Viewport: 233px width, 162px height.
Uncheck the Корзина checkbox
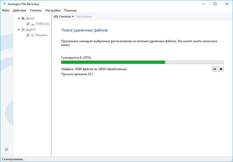(x=28, y=35)
